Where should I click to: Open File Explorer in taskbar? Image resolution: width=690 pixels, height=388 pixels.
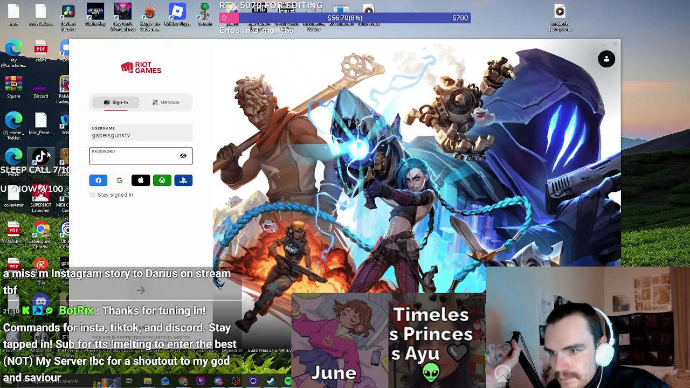(x=147, y=382)
